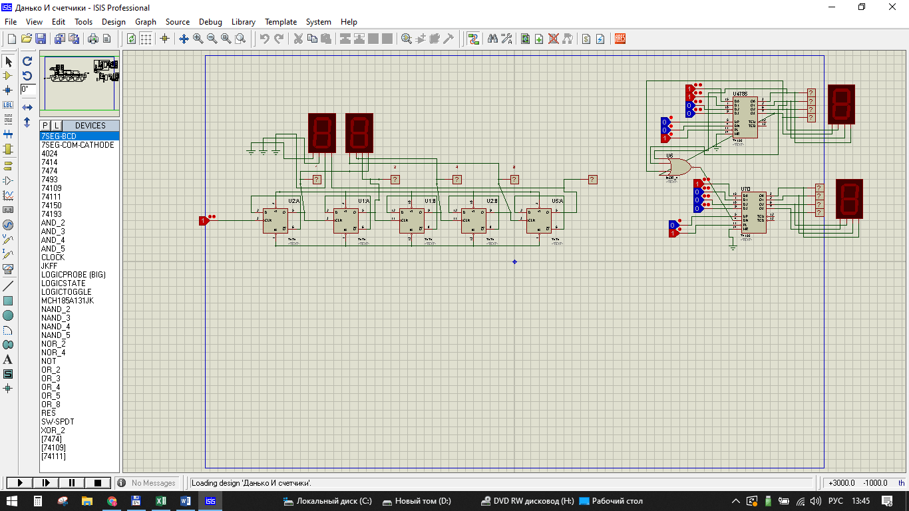Click the Zoom Out magnifier icon
Image resolution: width=909 pixels, height=511 pixels.
coord(212,39)
